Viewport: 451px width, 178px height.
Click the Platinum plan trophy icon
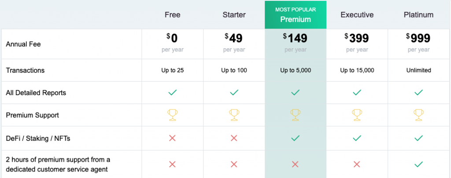[418, 115]
